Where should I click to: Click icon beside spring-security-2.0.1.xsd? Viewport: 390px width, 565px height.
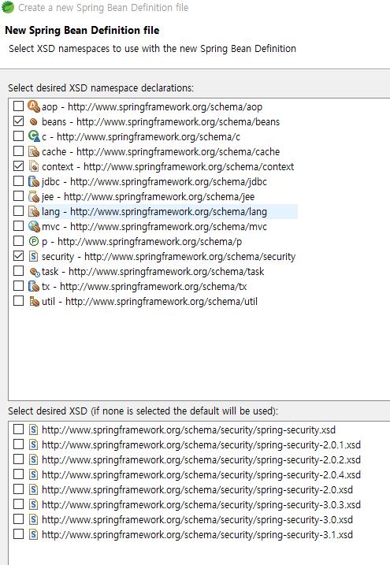click(34, 444)
